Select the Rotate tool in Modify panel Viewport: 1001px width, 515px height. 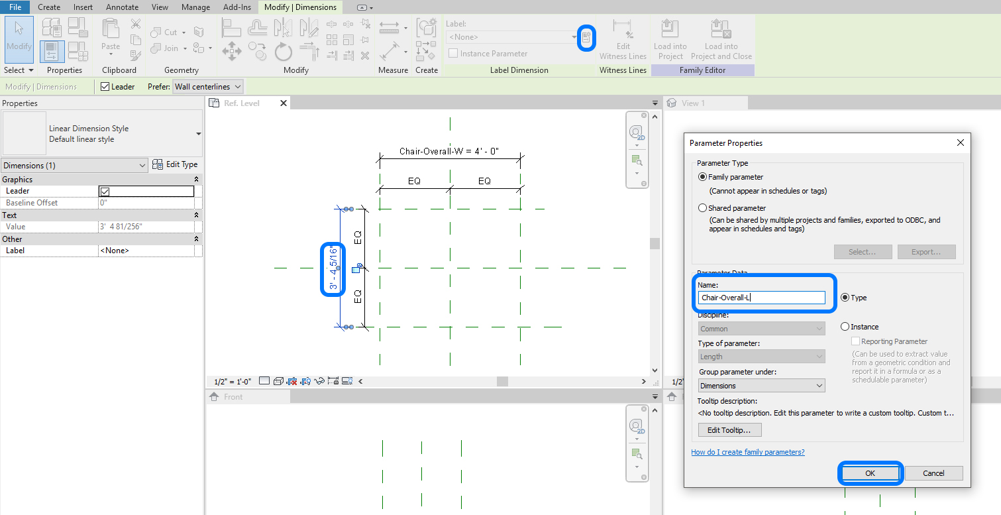284,50
